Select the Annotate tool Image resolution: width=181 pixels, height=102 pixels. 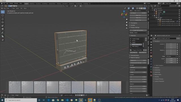[x=3, y=33]
